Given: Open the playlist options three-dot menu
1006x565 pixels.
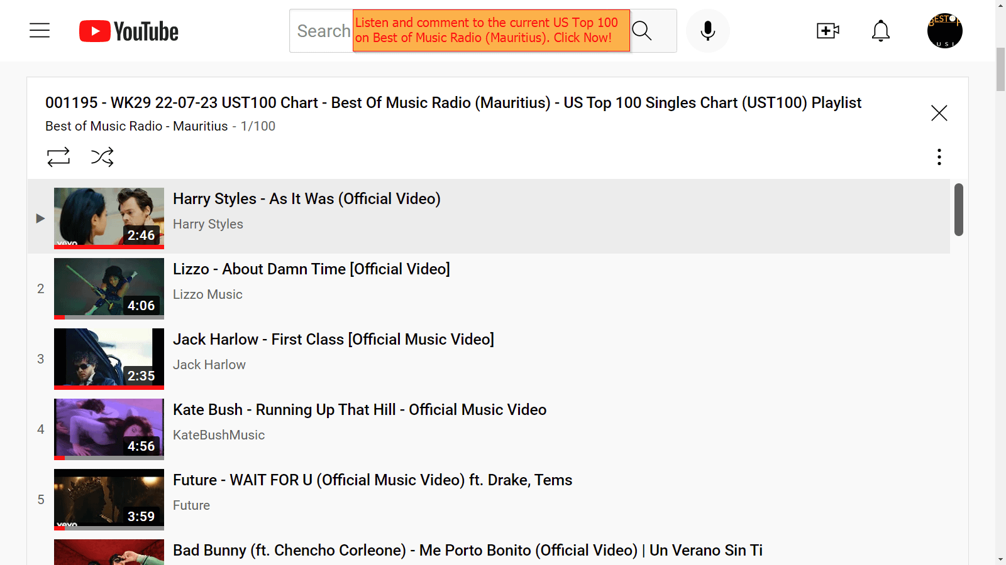Looking at the screenshot, I should tap(939, 157).
